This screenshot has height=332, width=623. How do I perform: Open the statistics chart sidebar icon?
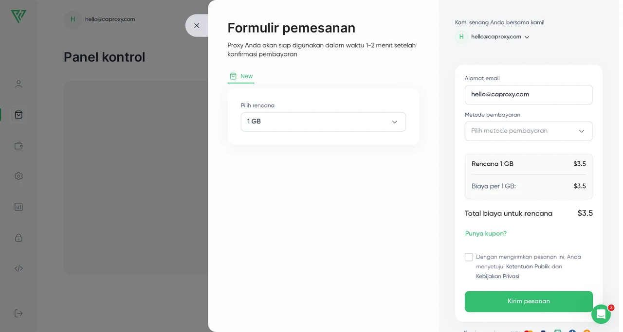tap(18, 207)
